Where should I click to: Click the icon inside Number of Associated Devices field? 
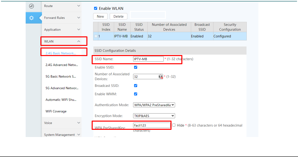point(161,77)
